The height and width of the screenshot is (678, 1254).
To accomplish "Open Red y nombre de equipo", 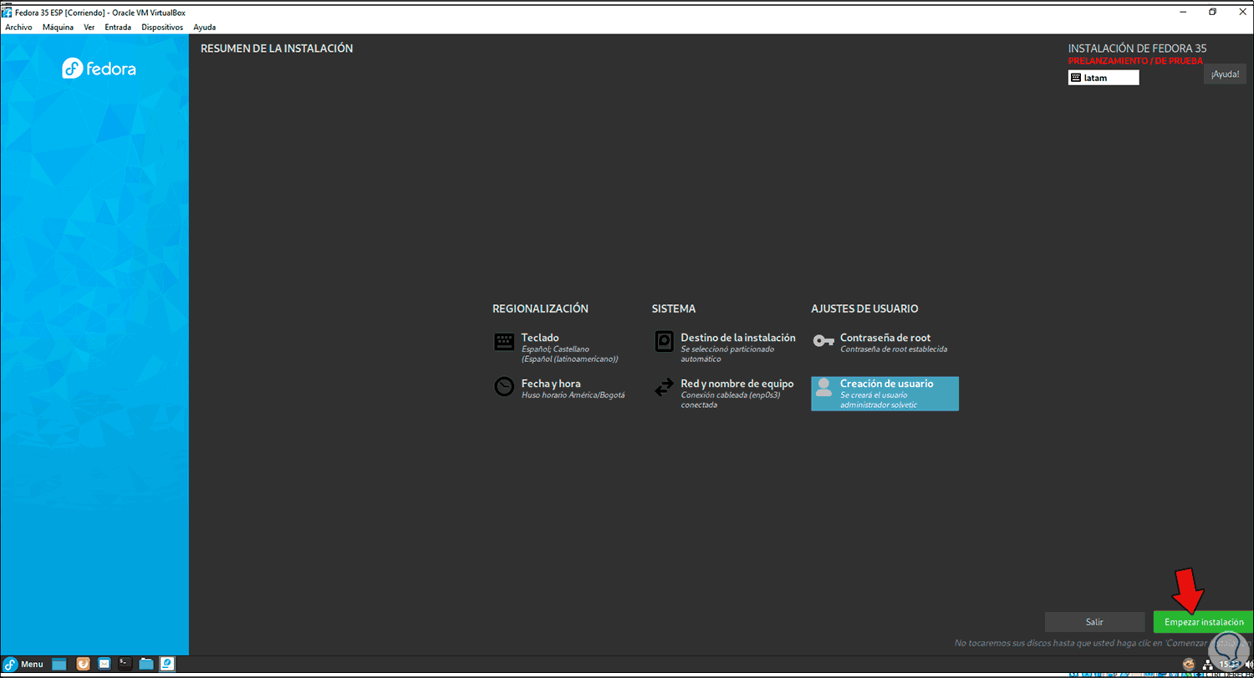I will pyautogui.click(x=724, y=394).
